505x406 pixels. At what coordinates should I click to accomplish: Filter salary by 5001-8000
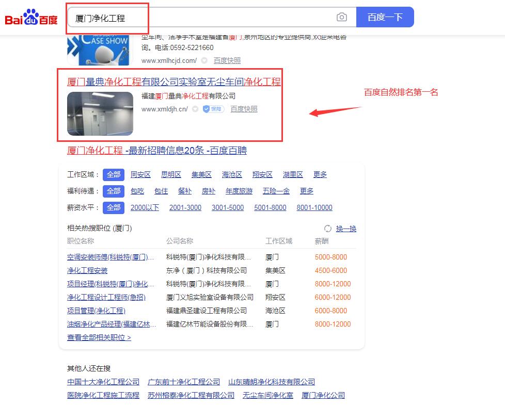point(270,208)
